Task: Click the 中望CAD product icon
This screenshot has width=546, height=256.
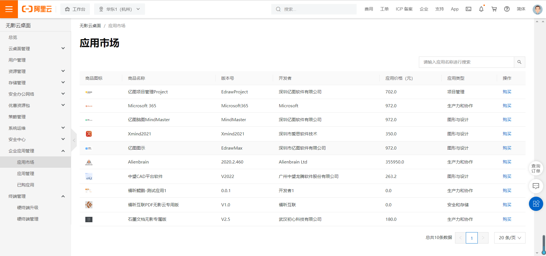Action: pyautogui.click(x=89, y=177)
